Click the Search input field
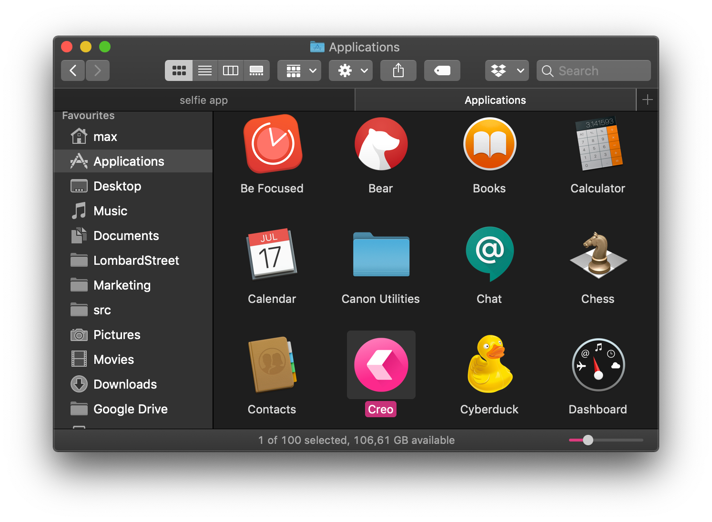The image size is (712, 522). point(594,70)
